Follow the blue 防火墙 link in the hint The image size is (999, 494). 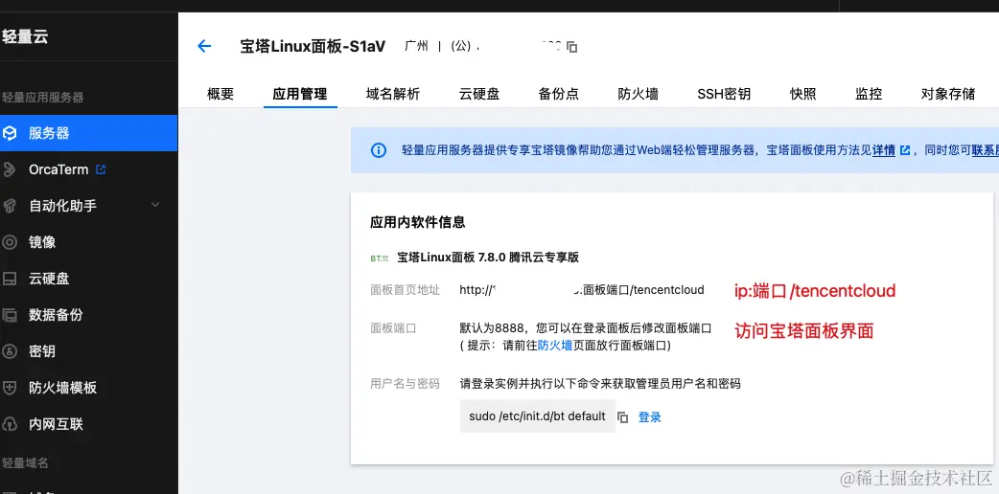pos(555,345)
